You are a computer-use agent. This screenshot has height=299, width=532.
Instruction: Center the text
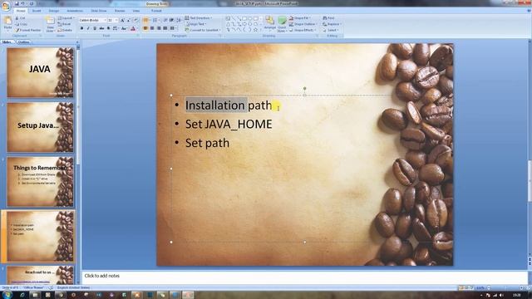coord(152,28)
